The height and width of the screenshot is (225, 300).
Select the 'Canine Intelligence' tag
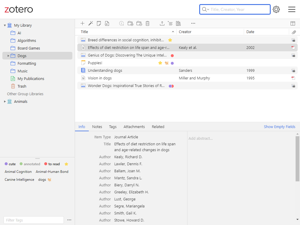[19, 180]
